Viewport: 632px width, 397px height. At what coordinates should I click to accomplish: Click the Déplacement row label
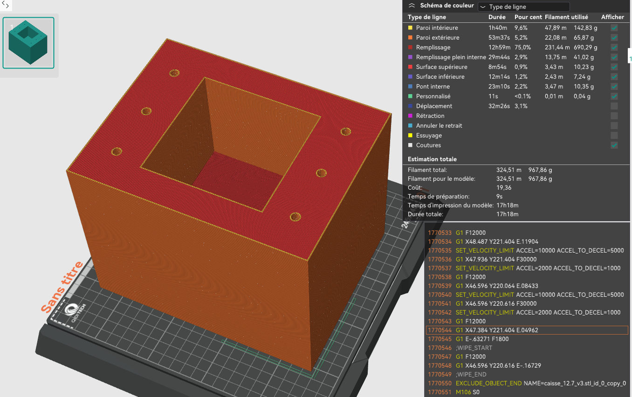coord(434,106)
